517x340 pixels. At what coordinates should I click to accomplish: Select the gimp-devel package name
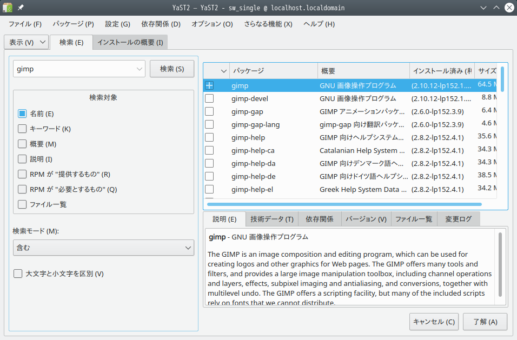point(250,98)
